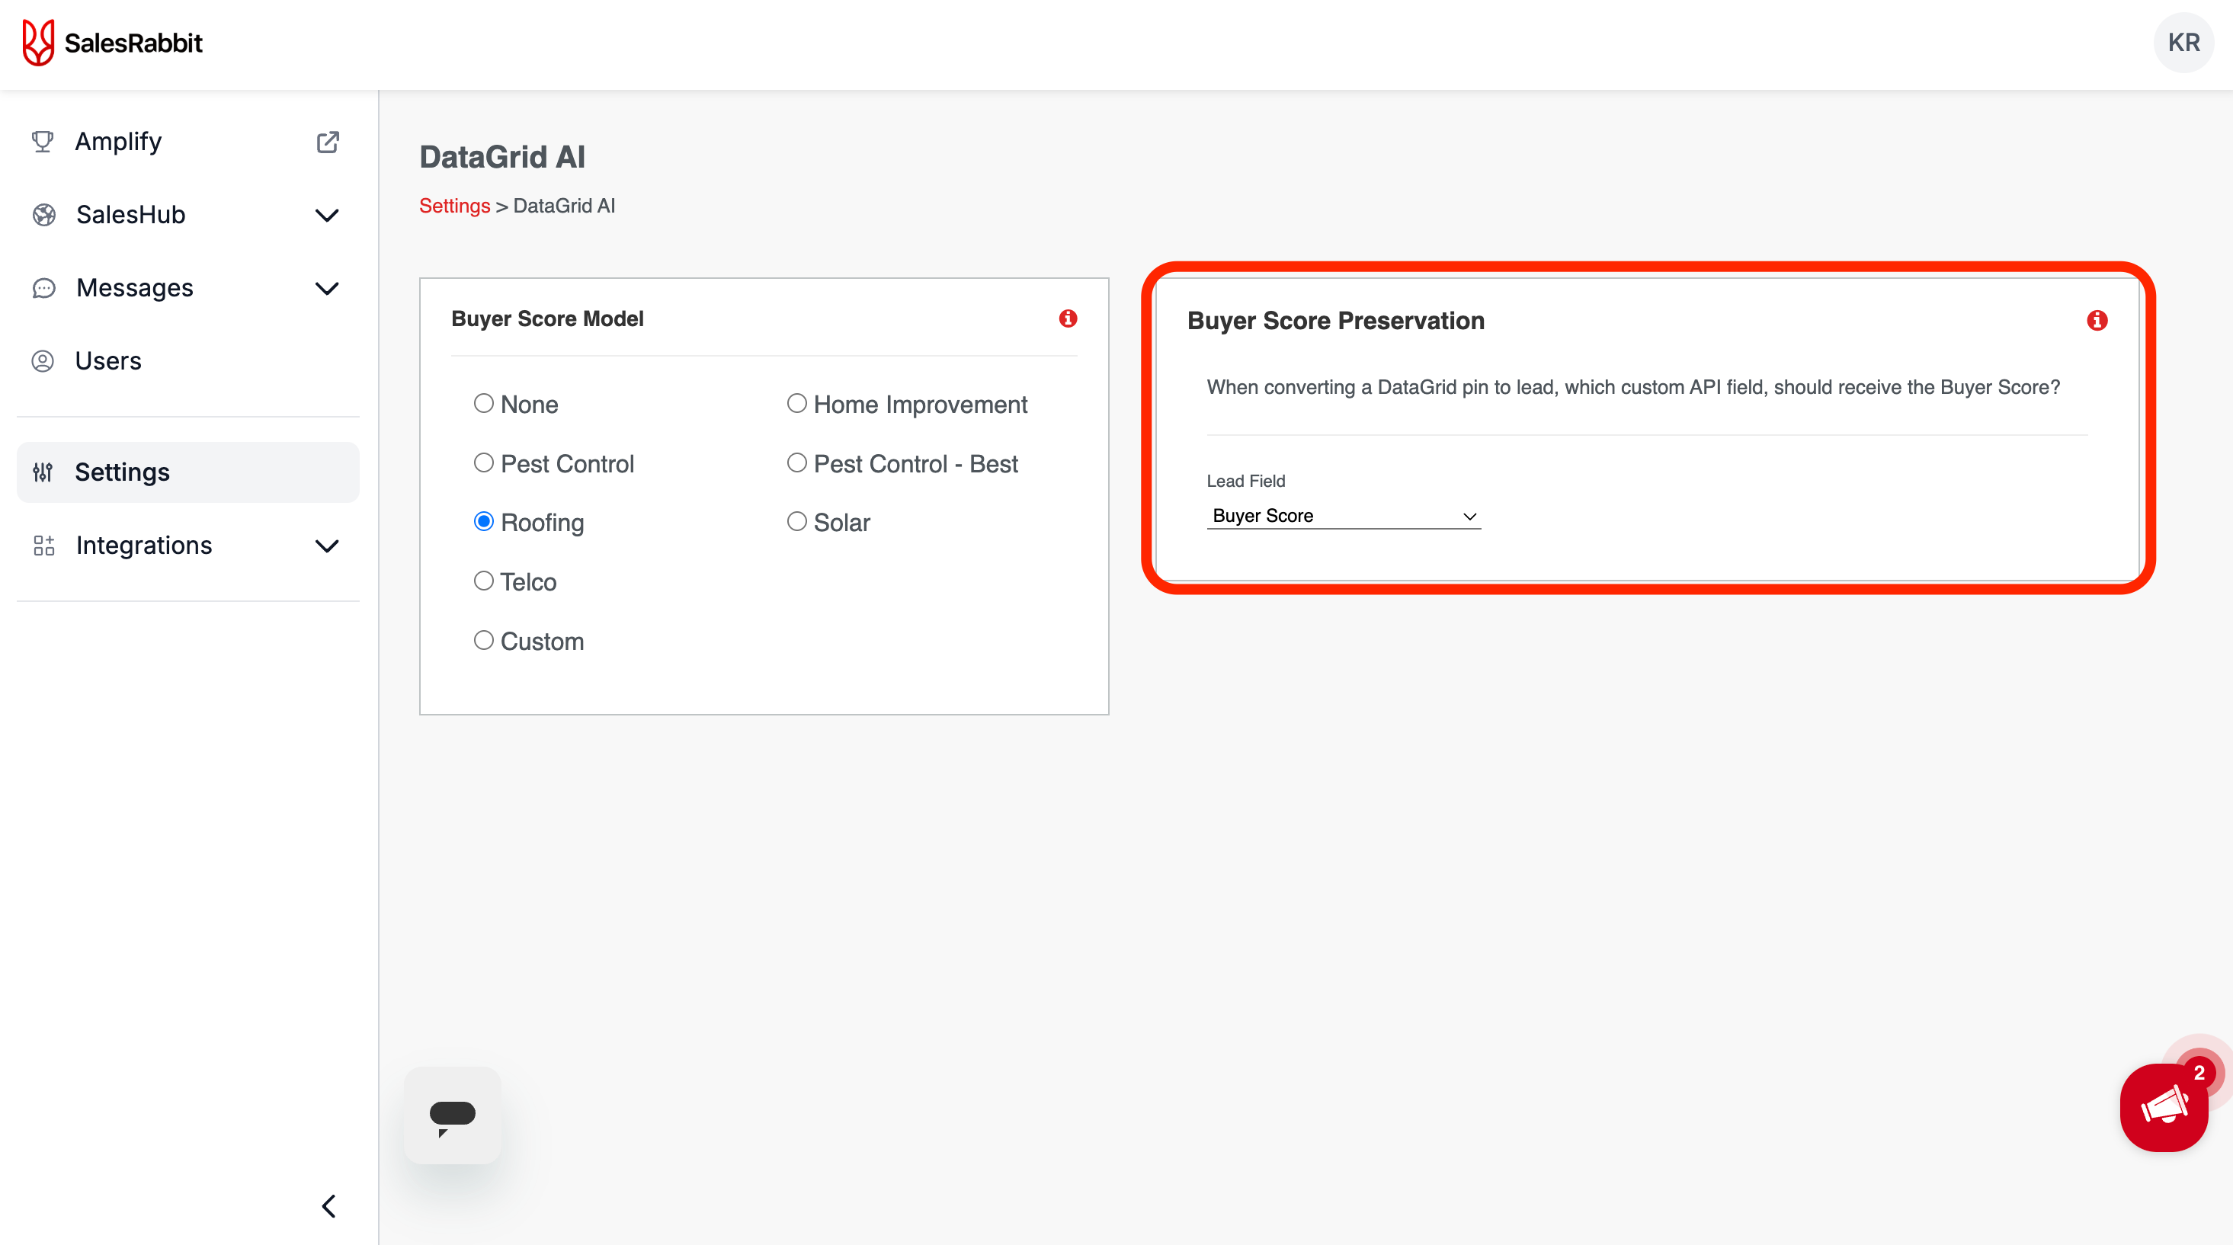Select the Home Improvement radio option
Image resolution: width=2233 pixels, height=1245 pixels.
coord(796,404)
